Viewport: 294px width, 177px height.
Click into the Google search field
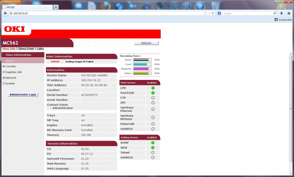point(248,13)
